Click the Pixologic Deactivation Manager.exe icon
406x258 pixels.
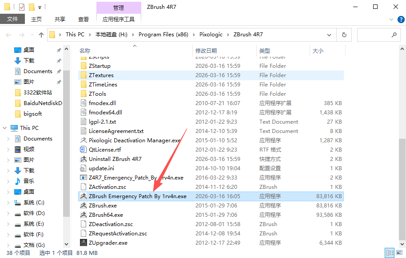point(84,141)
